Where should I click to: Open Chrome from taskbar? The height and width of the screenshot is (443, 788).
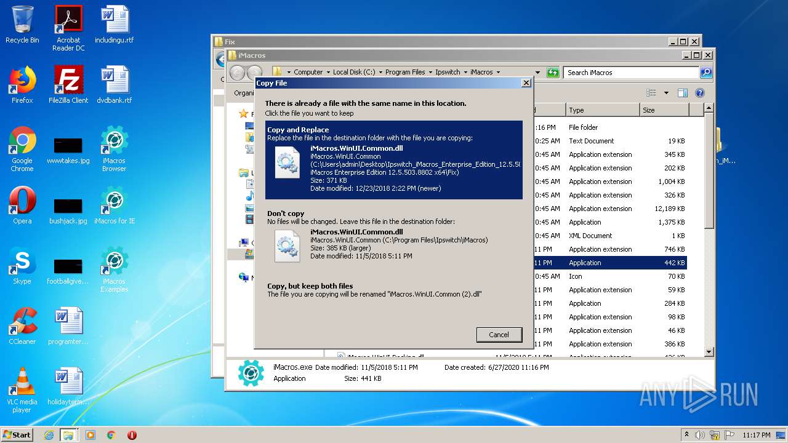point(111,435)
